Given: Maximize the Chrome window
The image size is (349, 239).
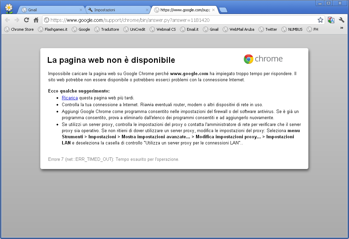Looking at the screenshot, I should click(329, 3).
